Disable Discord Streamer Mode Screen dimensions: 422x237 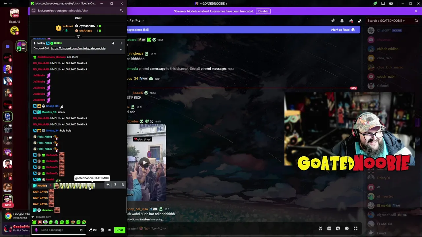263,11
